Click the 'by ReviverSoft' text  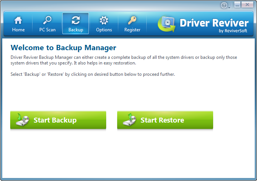tap(233, 31)
